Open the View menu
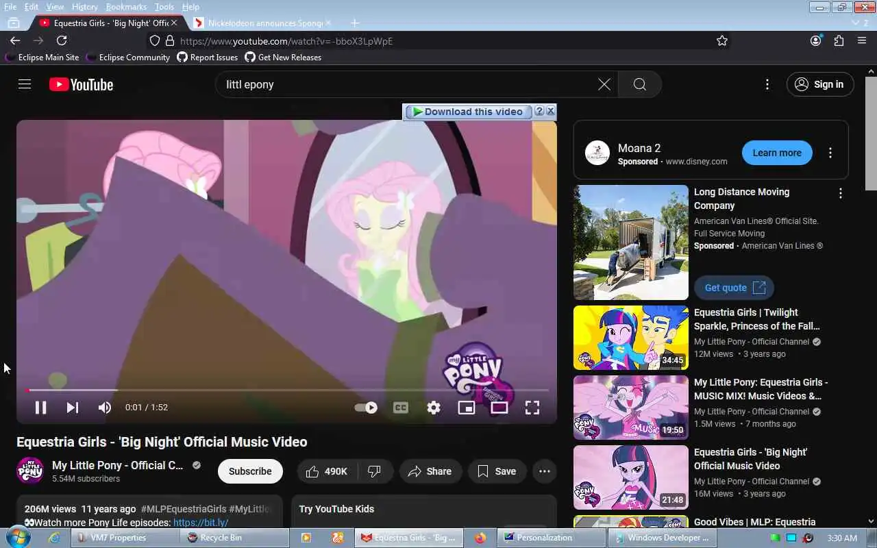 coord(55,7)
